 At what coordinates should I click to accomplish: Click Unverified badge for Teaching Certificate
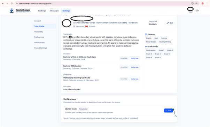coord(124,79)
